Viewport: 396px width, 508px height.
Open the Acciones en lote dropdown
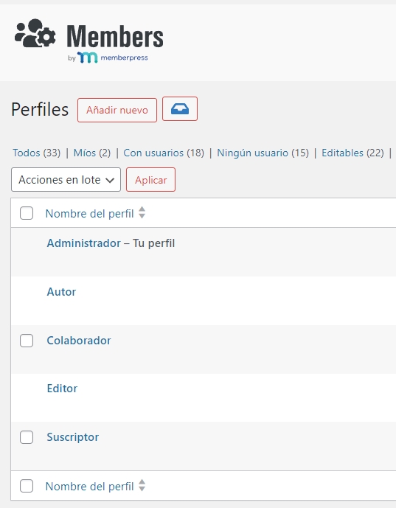66,179
